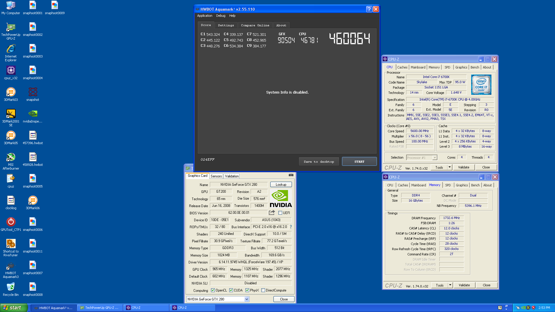Image resolution: width=555 pixels, height=312 pixels.
Task: Expand Tools dropdown arrow in top CPU-Z
Action: pyautogui.click(x=449, y=167)
